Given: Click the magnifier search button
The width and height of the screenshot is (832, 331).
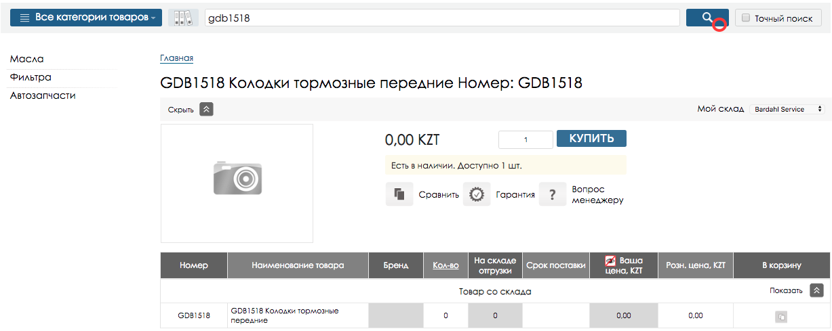Looking at the screenshot, I should coord(707,18).
